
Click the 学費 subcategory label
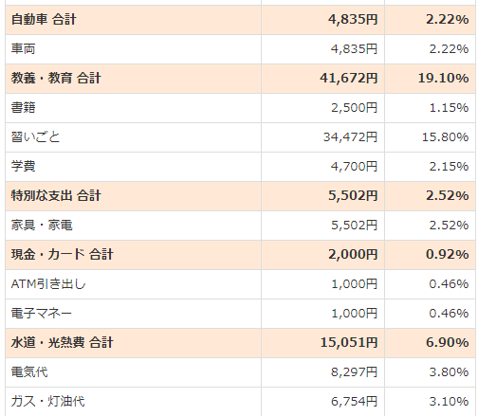23,167
